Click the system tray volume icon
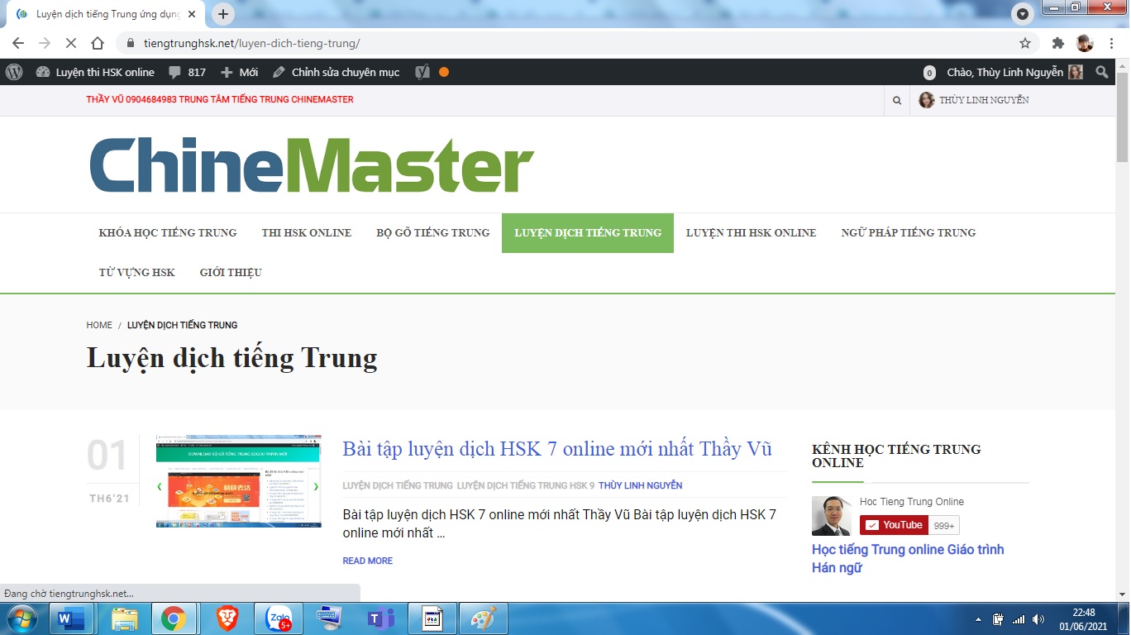 click(1038, 619)
